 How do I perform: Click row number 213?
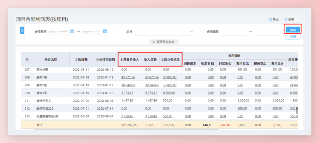click(27, 116)
